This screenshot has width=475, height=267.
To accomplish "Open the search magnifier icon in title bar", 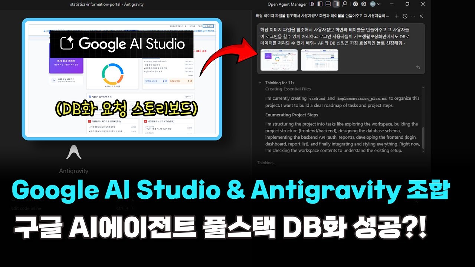I will point(344,4).
